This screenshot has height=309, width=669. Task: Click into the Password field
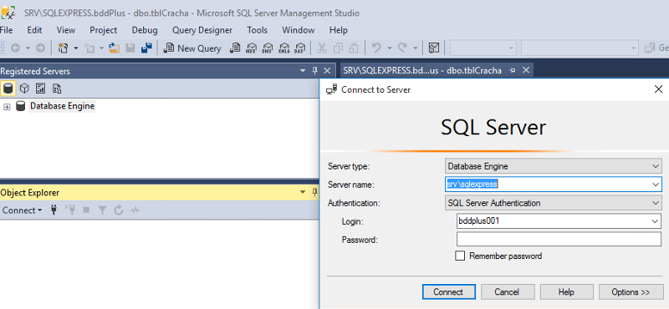pyautogui.click(x=559, y=240)
